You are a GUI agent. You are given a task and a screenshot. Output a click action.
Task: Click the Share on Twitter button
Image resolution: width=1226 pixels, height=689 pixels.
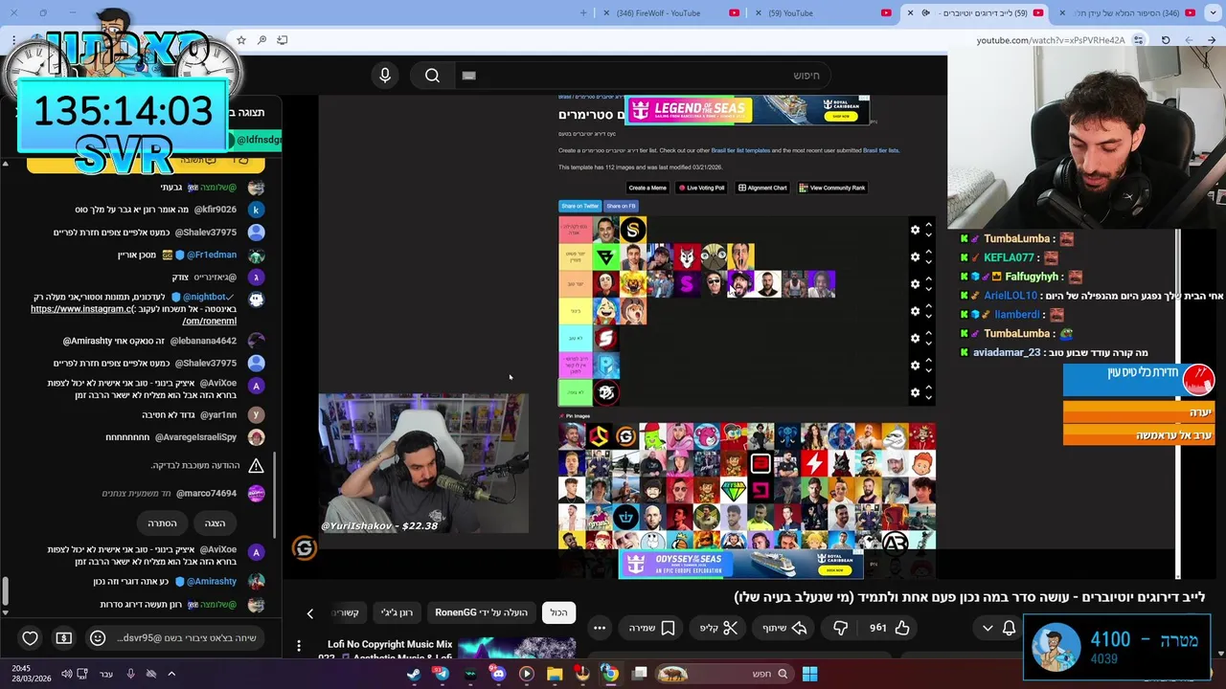[579, 206]
